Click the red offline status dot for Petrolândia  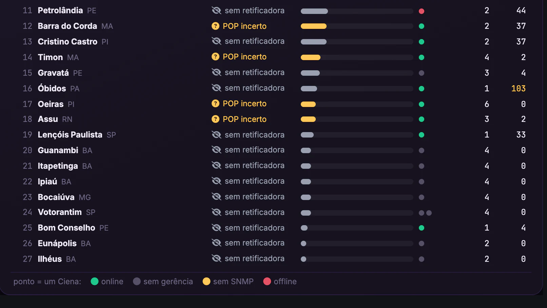click(x=422, y=11)
